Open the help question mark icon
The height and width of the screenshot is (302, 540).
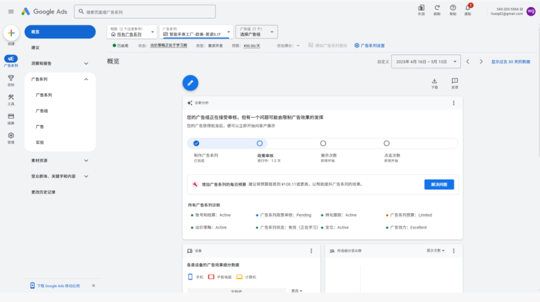point(453,8)
